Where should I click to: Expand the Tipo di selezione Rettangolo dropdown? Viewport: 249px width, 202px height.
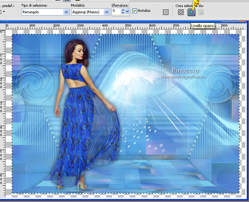(x=66, y=12)
